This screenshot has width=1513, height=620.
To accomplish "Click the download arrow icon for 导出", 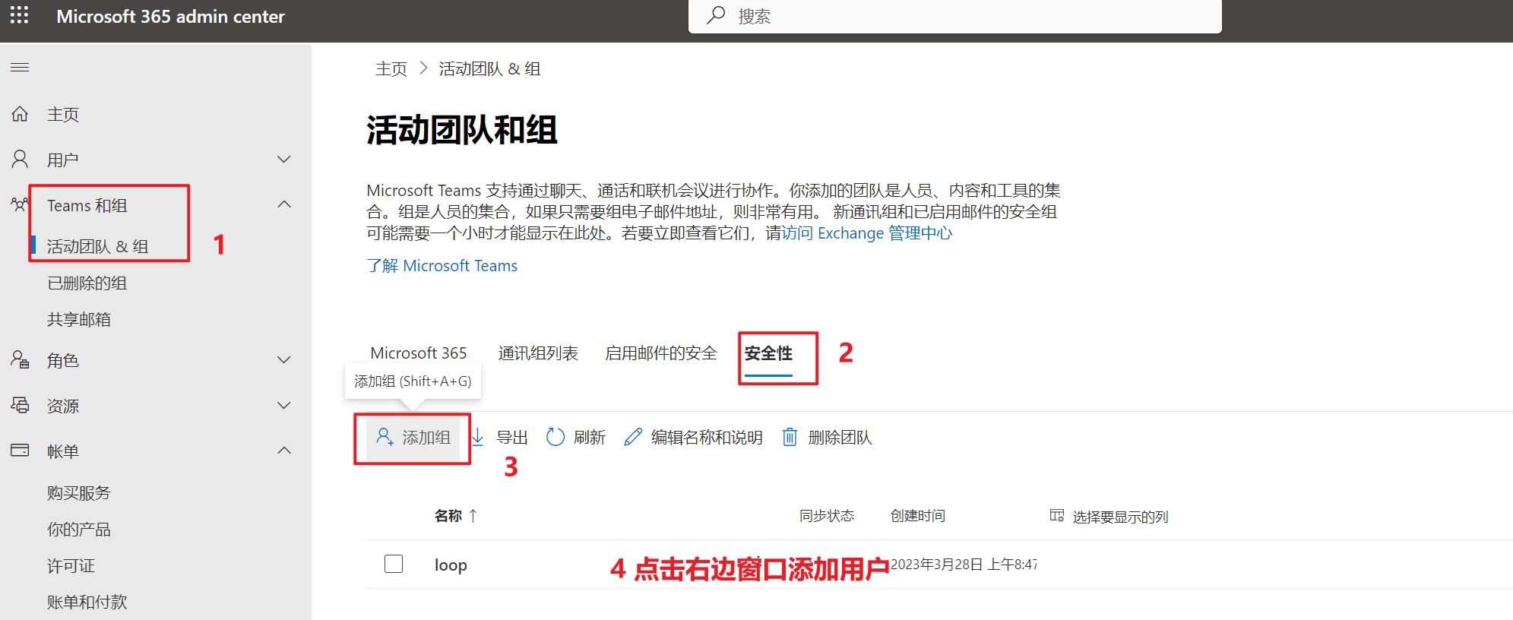I will point(477,437).
